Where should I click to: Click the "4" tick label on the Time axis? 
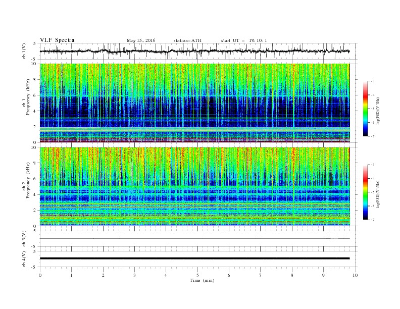click(x=166, y=275)
